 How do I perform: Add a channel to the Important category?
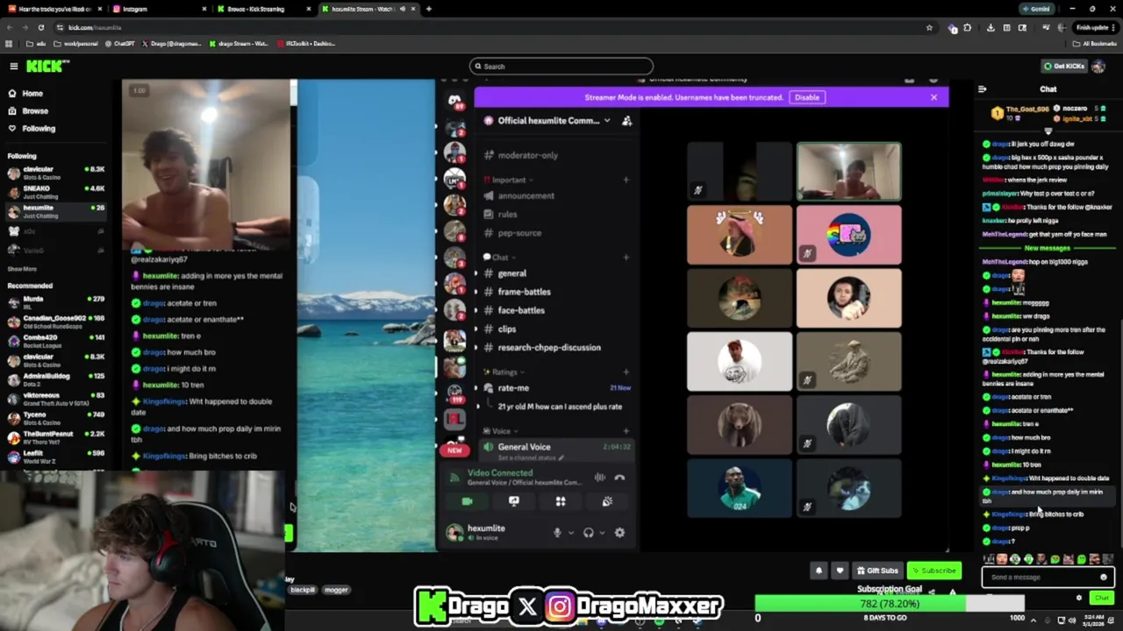(626, 180)
